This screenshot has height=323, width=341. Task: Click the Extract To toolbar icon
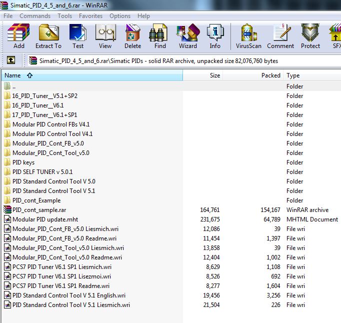pos(48,36)
